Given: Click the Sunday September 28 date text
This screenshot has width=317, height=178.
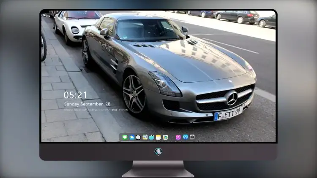Looking at the screenshot, I should click(x=87, y=104).
